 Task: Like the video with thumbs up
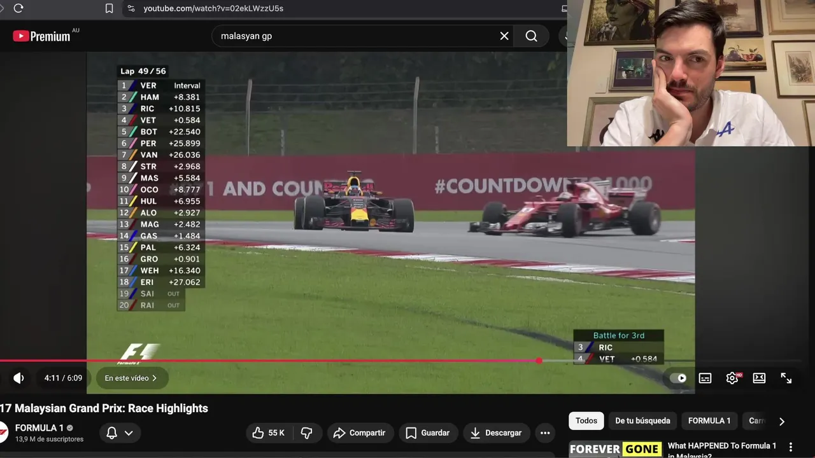(268, 433)
